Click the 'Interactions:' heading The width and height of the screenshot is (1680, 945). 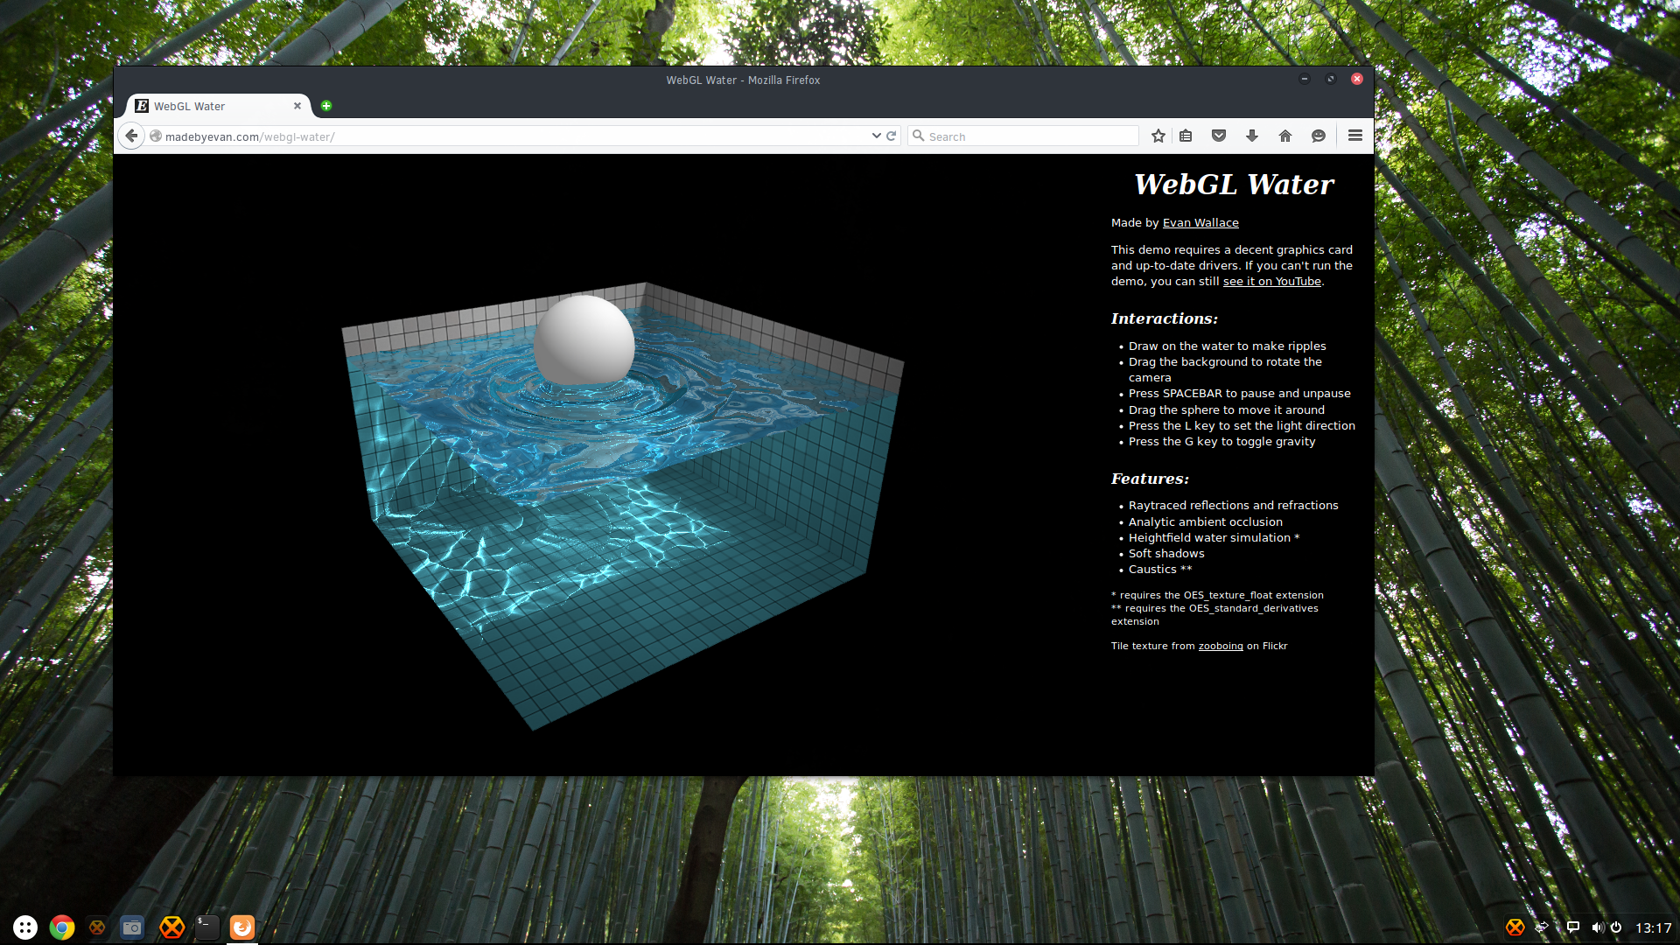(x=1164, y=318)
